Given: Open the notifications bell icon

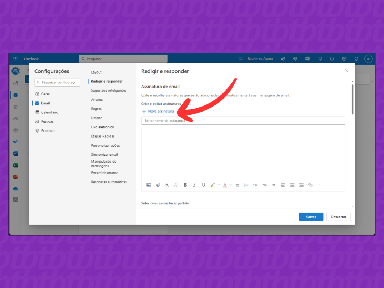Looking at the screenshot, I should click(332, 58).
